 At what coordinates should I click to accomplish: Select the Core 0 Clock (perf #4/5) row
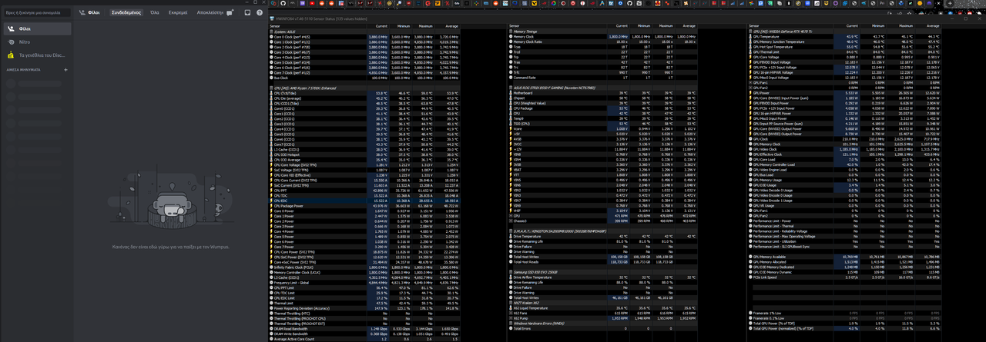(365, 37)
